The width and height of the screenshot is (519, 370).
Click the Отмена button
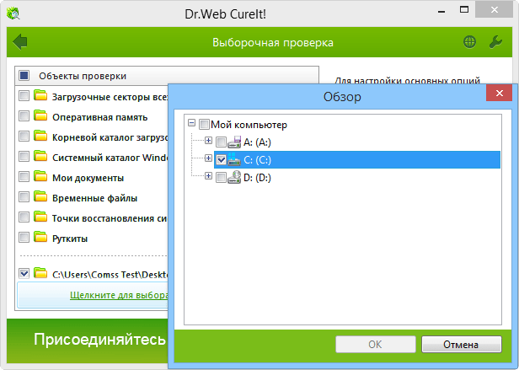click(x=462, y=345)
